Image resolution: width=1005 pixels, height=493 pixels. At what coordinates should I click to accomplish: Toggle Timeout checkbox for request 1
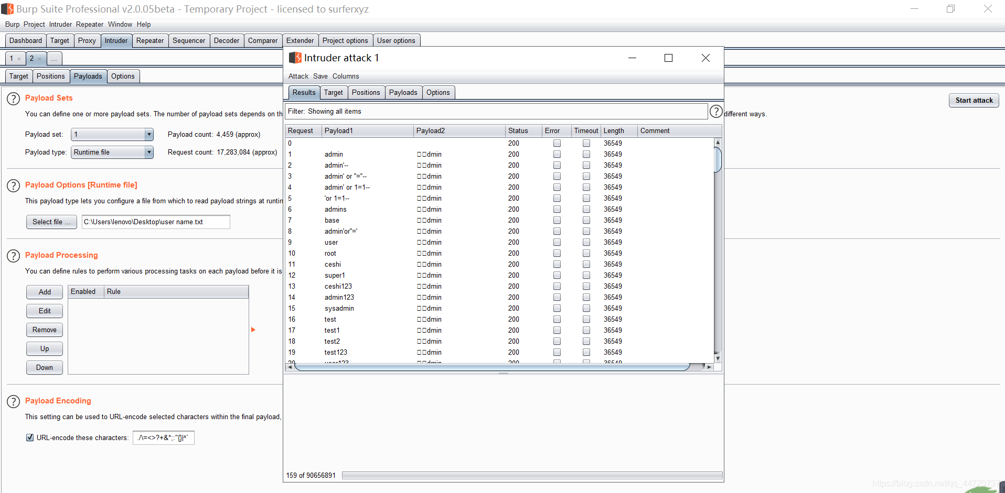(586, 154)
